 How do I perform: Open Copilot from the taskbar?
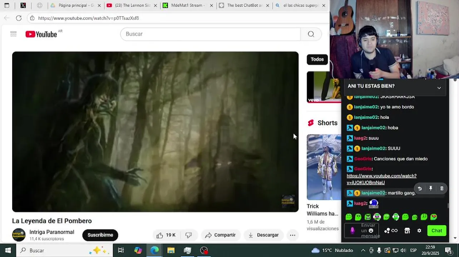pyautogui.click(x=138, y=250)
